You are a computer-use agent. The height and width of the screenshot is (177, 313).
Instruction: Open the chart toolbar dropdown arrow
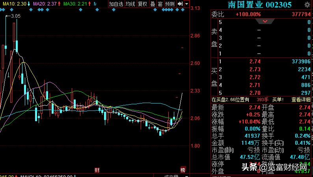(186, 4)
